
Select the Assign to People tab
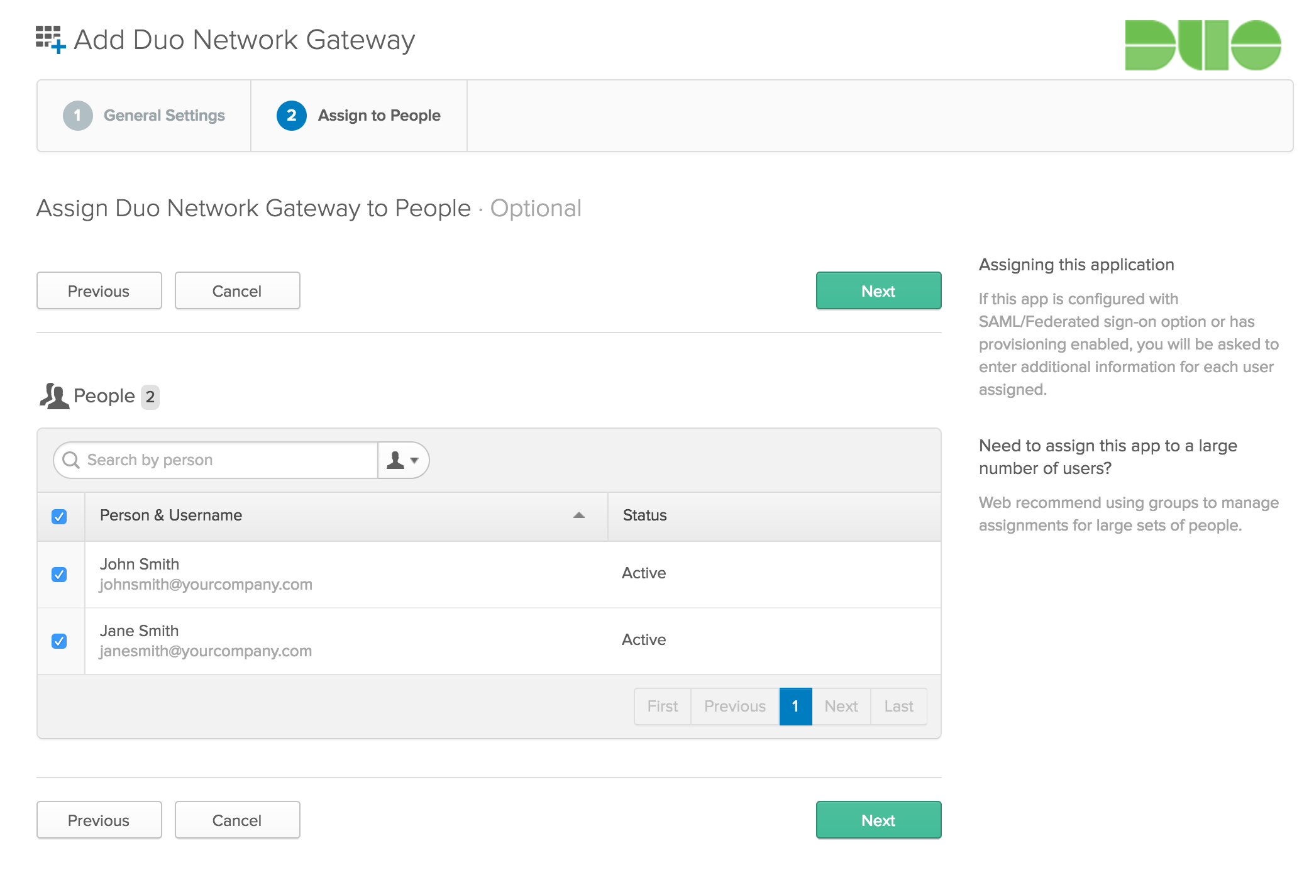point(359,116)
